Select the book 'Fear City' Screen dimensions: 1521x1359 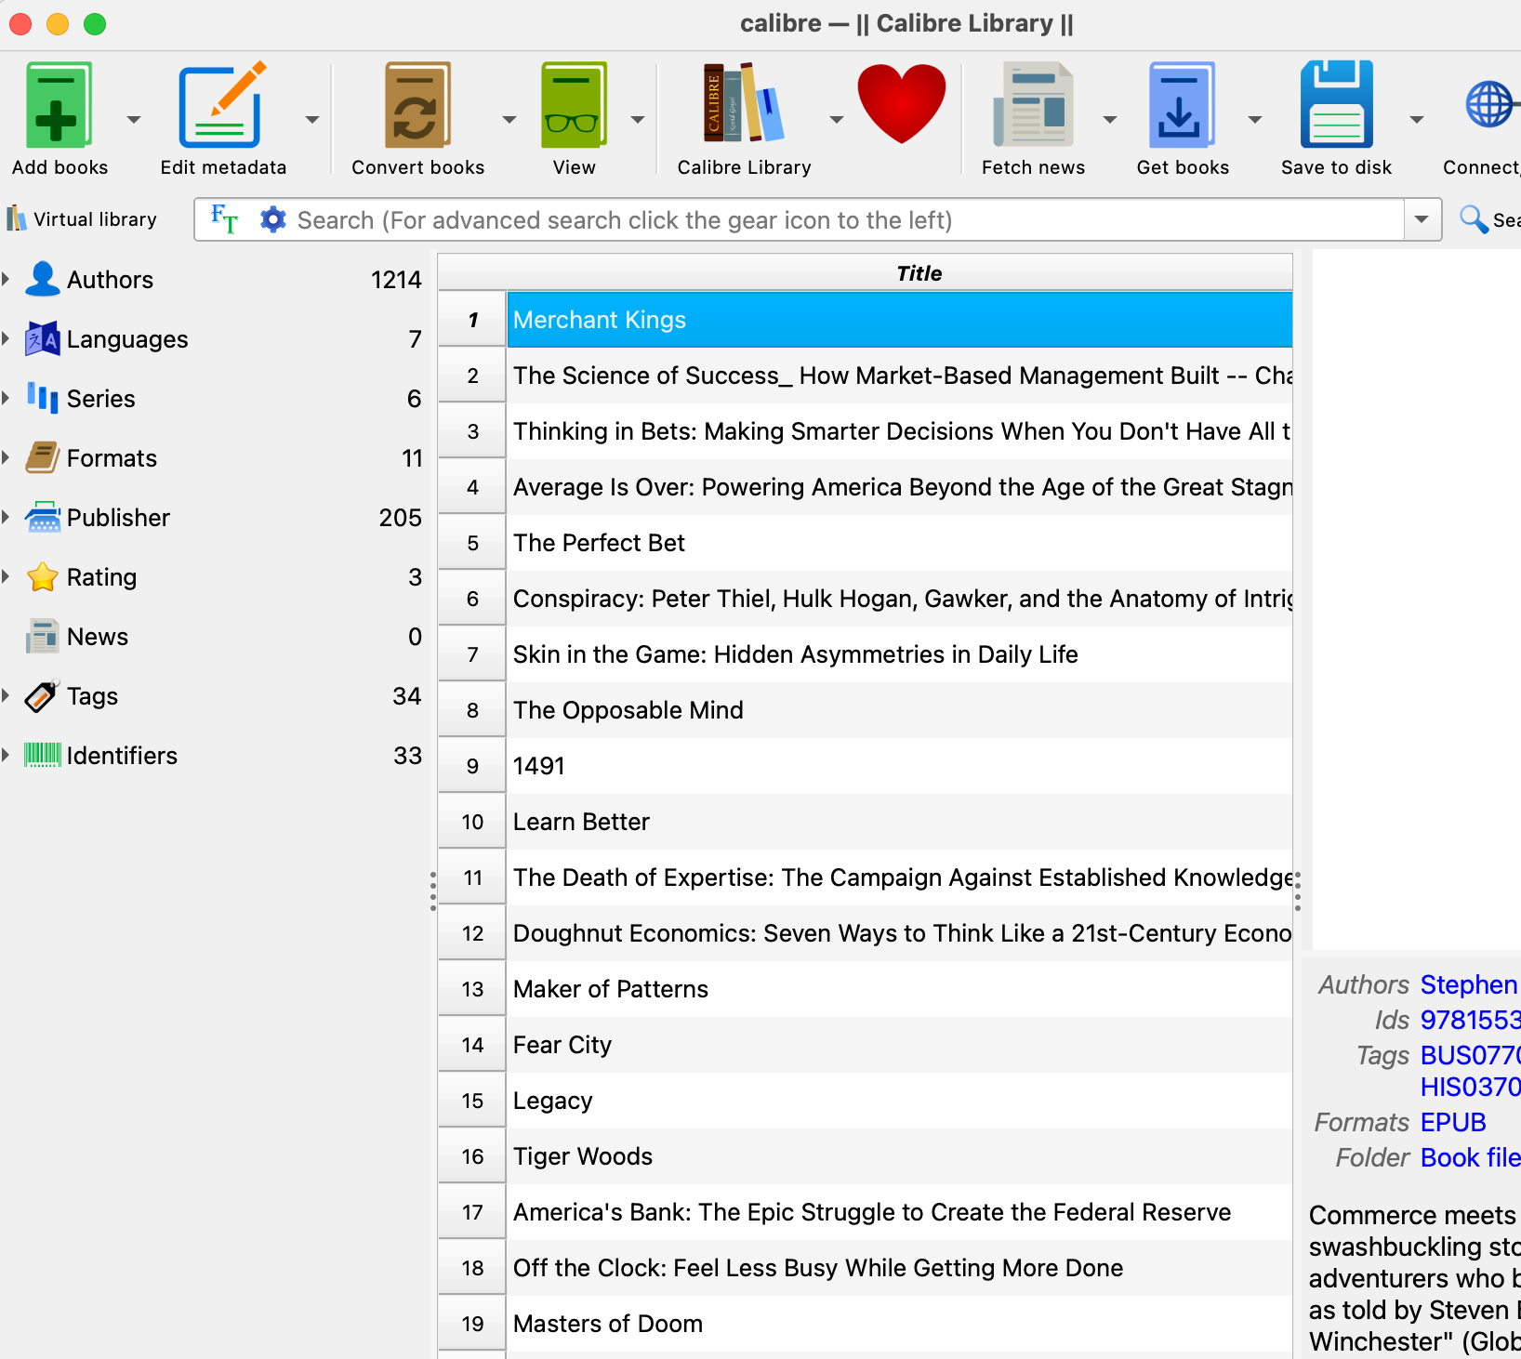899,1045
